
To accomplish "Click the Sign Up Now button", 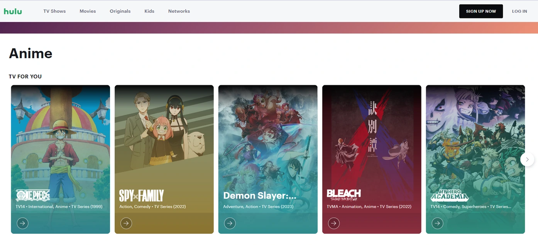I will [x=481, y=11].
